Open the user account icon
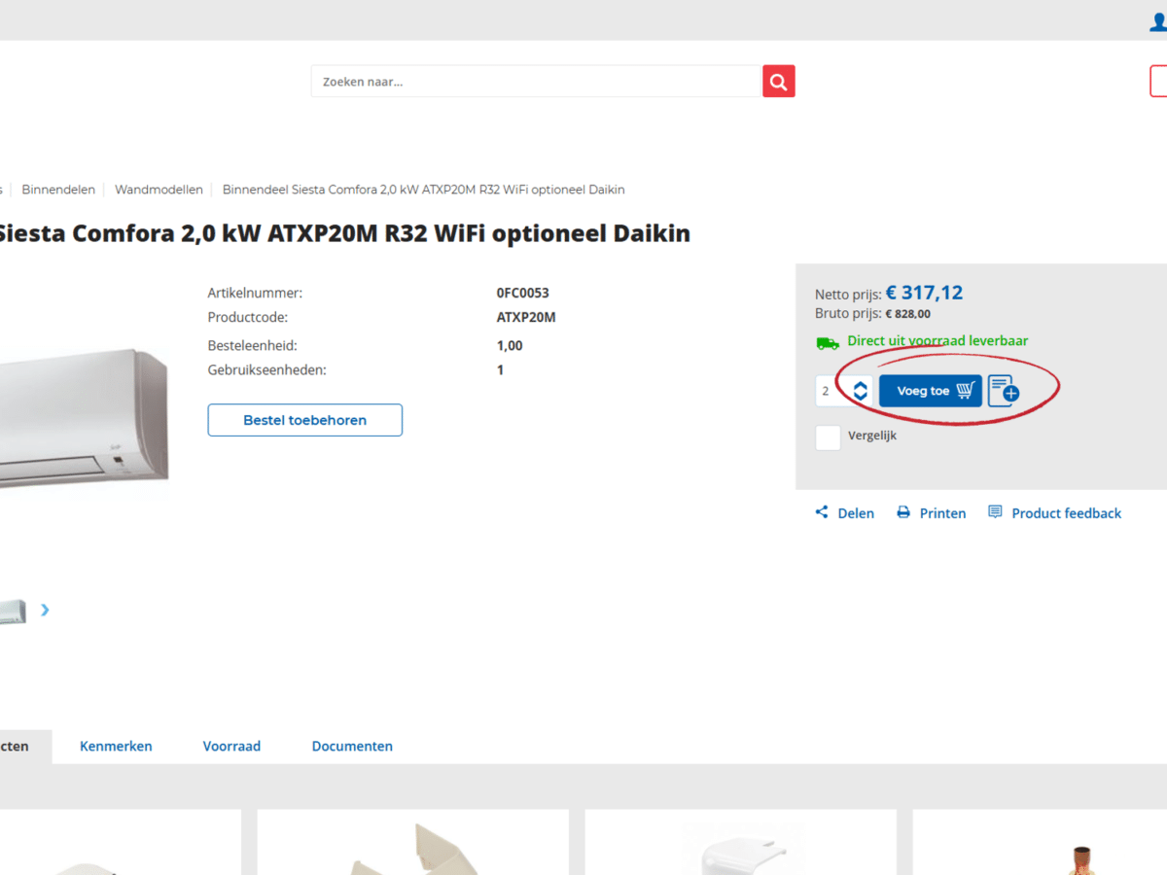 click(x=1157, y=21)
